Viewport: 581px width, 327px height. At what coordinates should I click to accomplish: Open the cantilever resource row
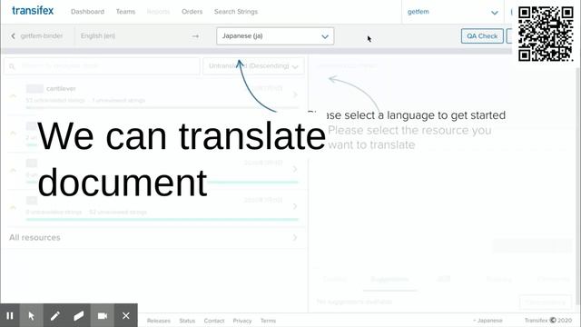coord(153,94)
